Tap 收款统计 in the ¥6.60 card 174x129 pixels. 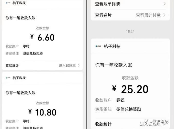click(12, 66)
